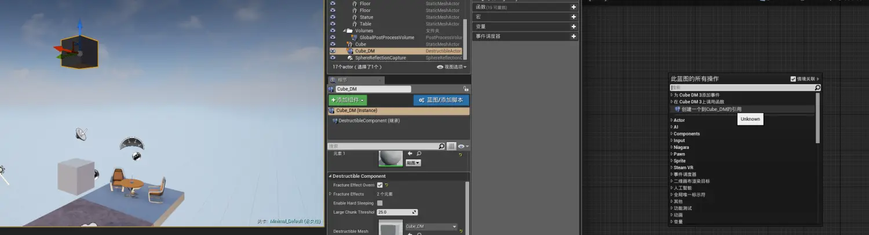This screenshot has width=869, height=235.
Task: Click the Destructible Mesh thumbnail
Action: [x=391, y=227]
